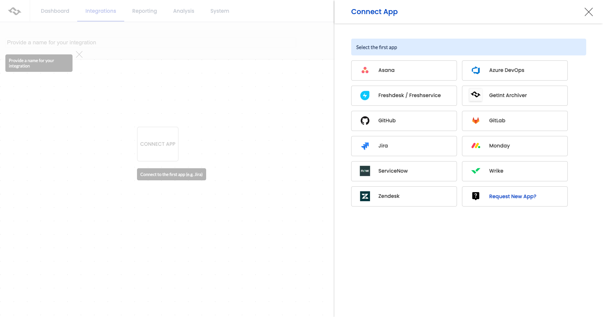Image resolution: width=603 pixels, height=317 pixels.
Task: Go to the Analysis tab
Action: tap(184, 11)
